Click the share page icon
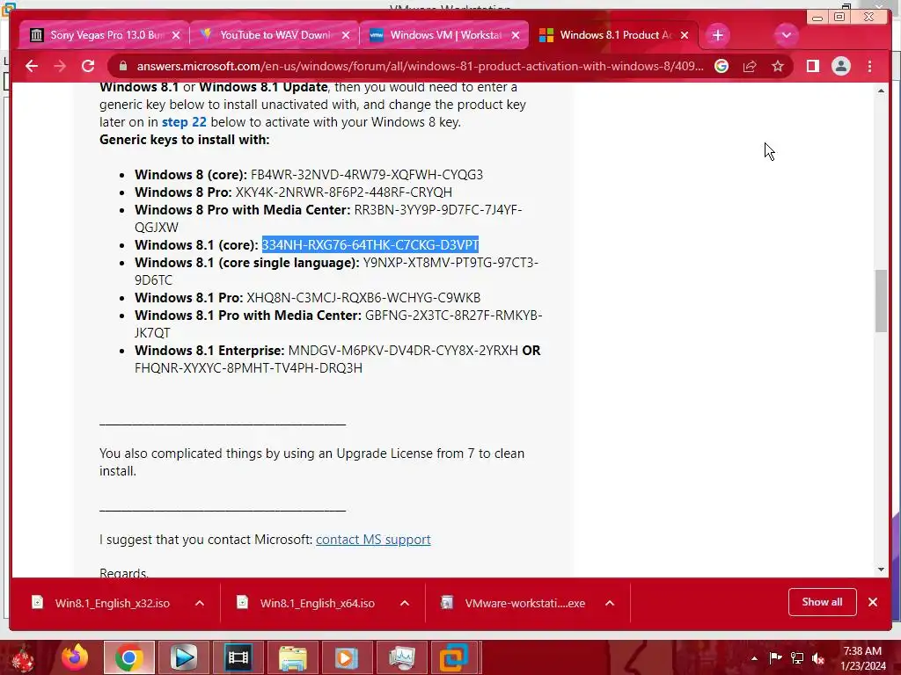The width and height of the screenshot is (901, 675). coord(750,66)
